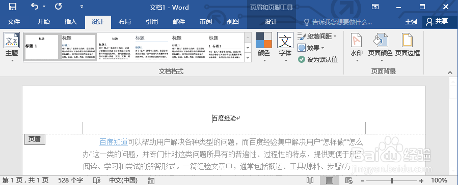Click the zoom out minus button
Screen dimensions: 458x185
click(x=363, y=180)
